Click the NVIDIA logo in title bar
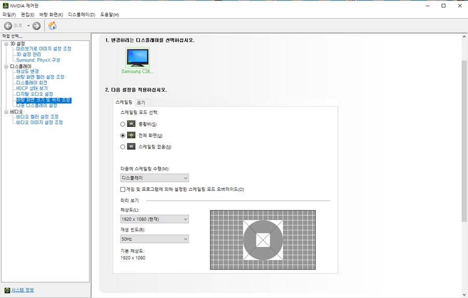Viewport: 468px width, 298px height. point(5,5)
